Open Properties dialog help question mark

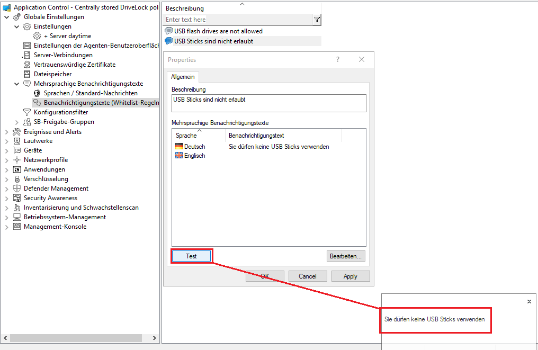point(338,59)
